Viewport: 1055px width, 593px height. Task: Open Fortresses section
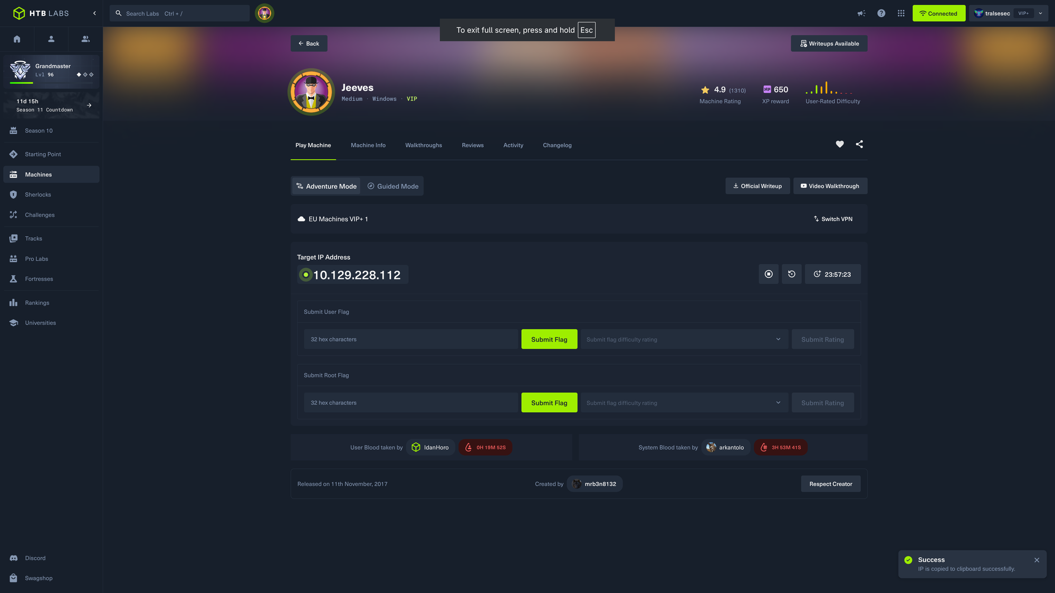click(51, 279)
